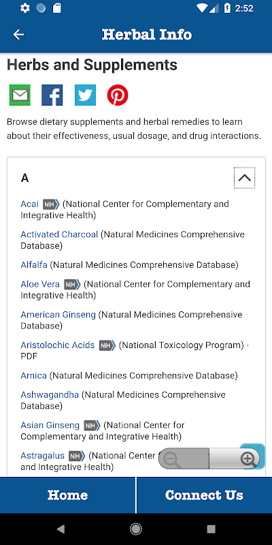Open the Ashwagandha link
The image size is (272, 545).
(50, 395)
